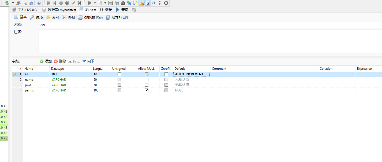Select VARCHAR datatype of pwd row

coord(70,85)
